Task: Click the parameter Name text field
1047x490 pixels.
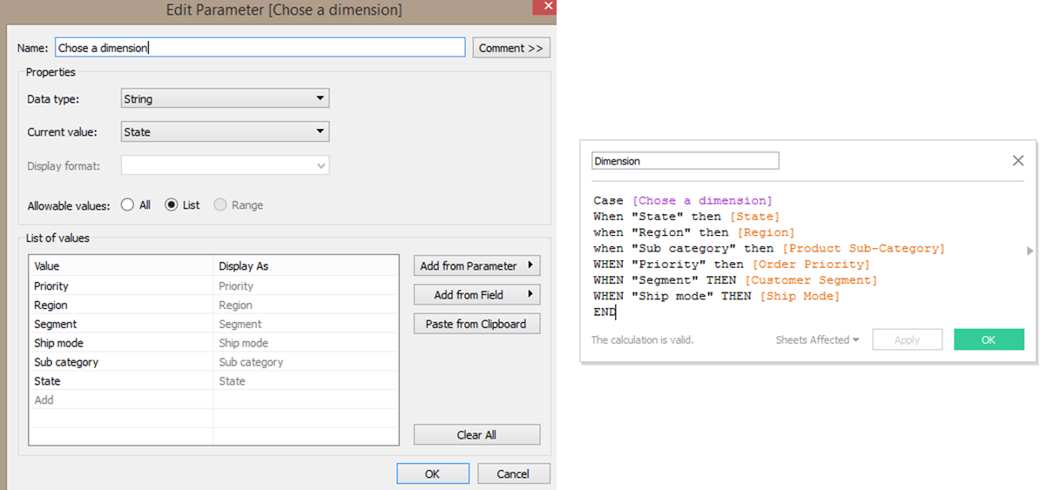Action: tap(260, 48)
